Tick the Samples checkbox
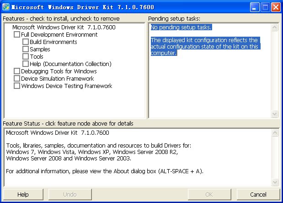Image resolution: width=283 pixels, height=203 pixels. pos(26,49)
